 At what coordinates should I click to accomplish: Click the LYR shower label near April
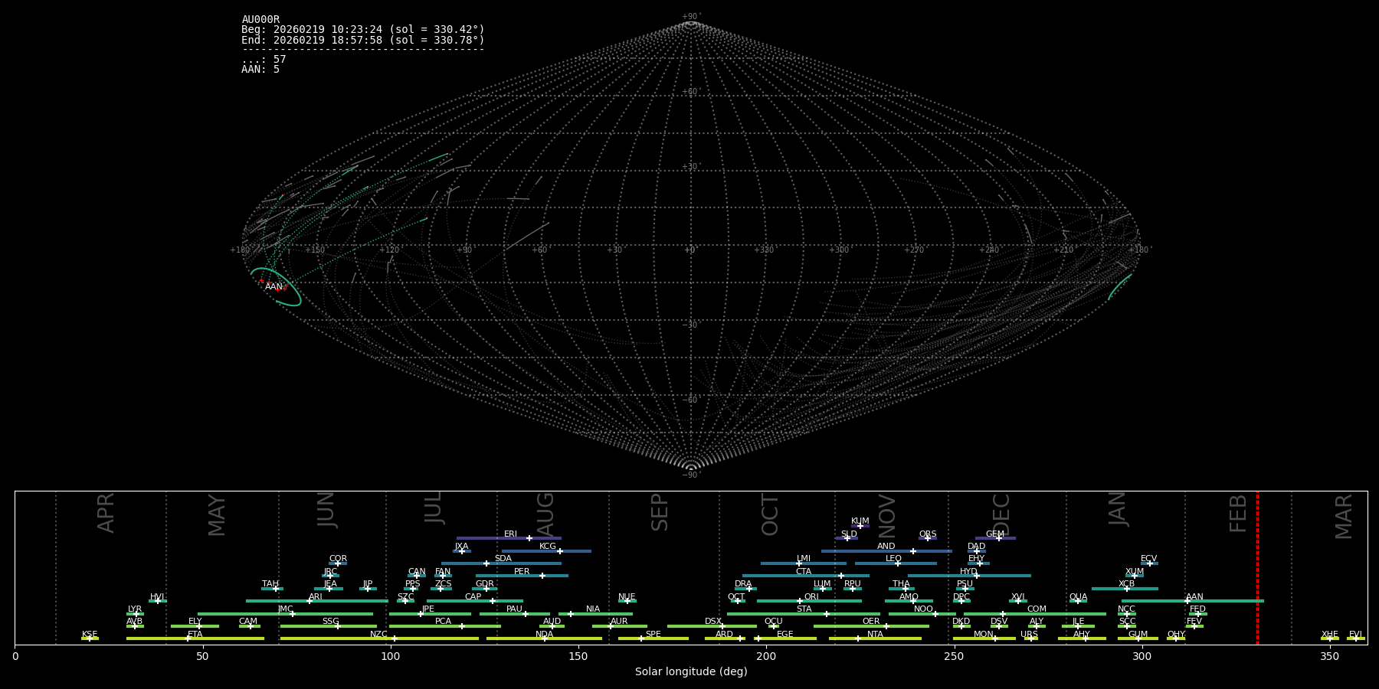click(x=135, y=609)
